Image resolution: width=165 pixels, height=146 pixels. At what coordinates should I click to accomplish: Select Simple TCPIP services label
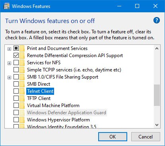[x=74, y=70]
